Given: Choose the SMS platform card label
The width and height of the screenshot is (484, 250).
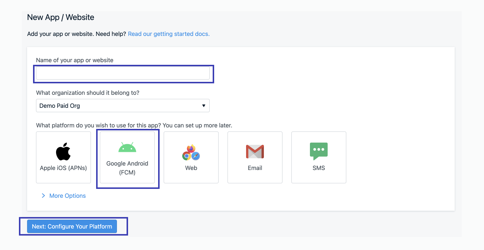Looking at the screenshot, I should coord(318,168).
